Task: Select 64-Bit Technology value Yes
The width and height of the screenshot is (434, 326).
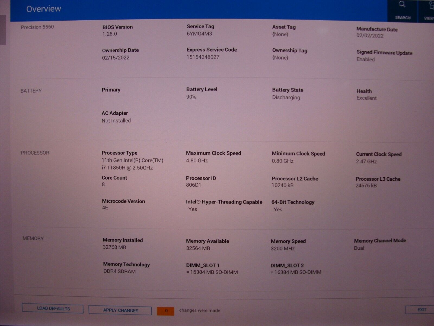Action: coord(278,209)
